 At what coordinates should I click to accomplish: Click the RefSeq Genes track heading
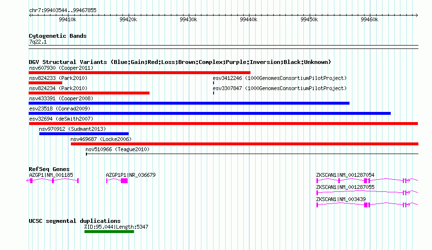[49, 169]
